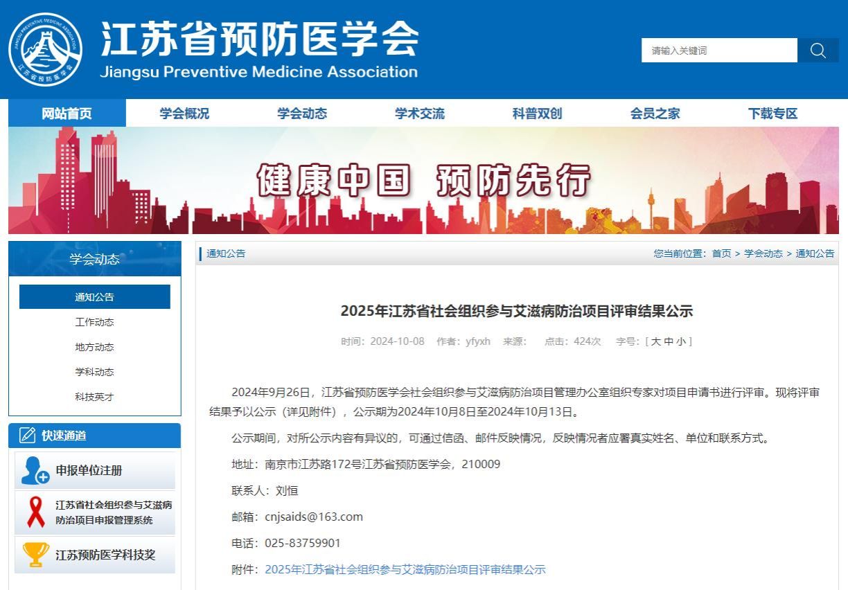Select 学术交流 from the top menu
Viewport: 848px width, 590px height.
click(420, 114)
